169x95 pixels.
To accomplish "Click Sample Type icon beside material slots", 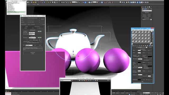I will (x=153, y=32).
